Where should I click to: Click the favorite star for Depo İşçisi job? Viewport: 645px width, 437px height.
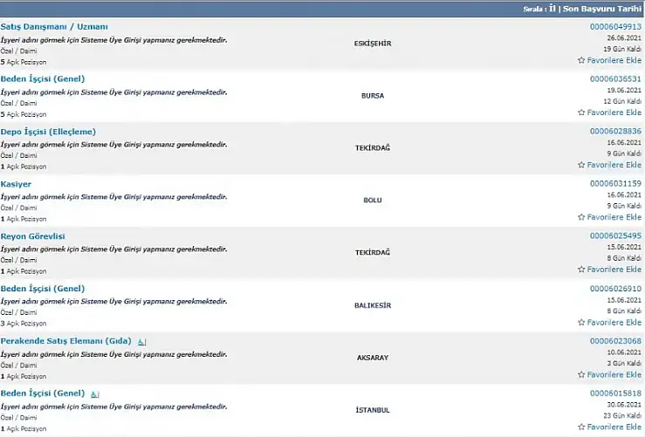pos(581,165)
